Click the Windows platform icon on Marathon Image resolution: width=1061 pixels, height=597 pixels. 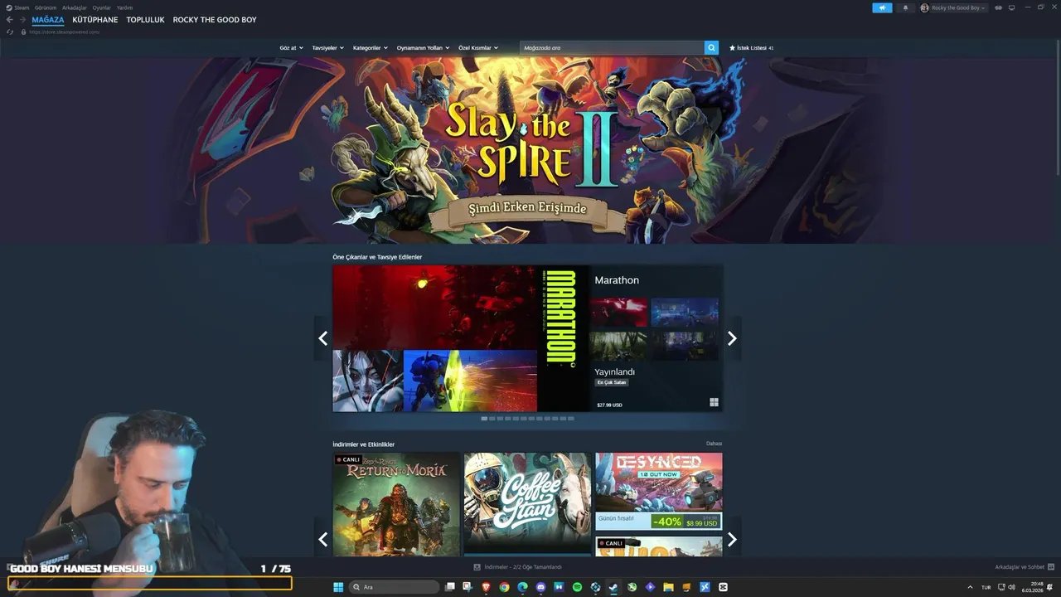point(714,402)
